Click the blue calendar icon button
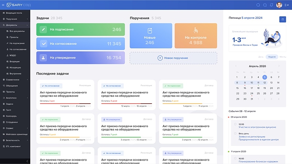Viewport: 292px width, 164px height. coord(282,19)
